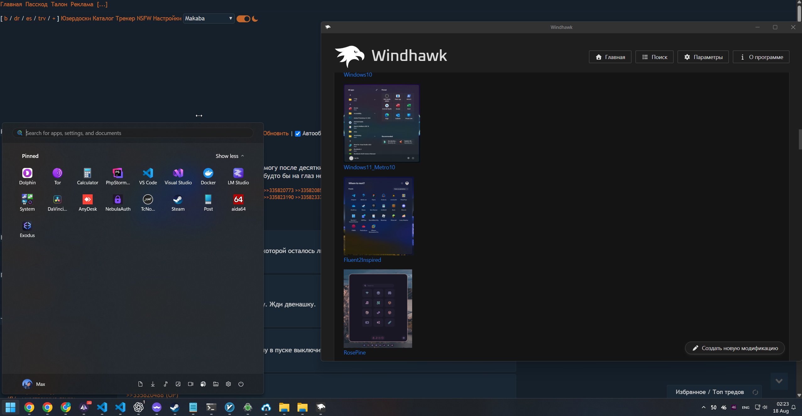Open Dolphin from the pinned apps
The width and height of the screenshot is (802, 416).
pos(27,176)
